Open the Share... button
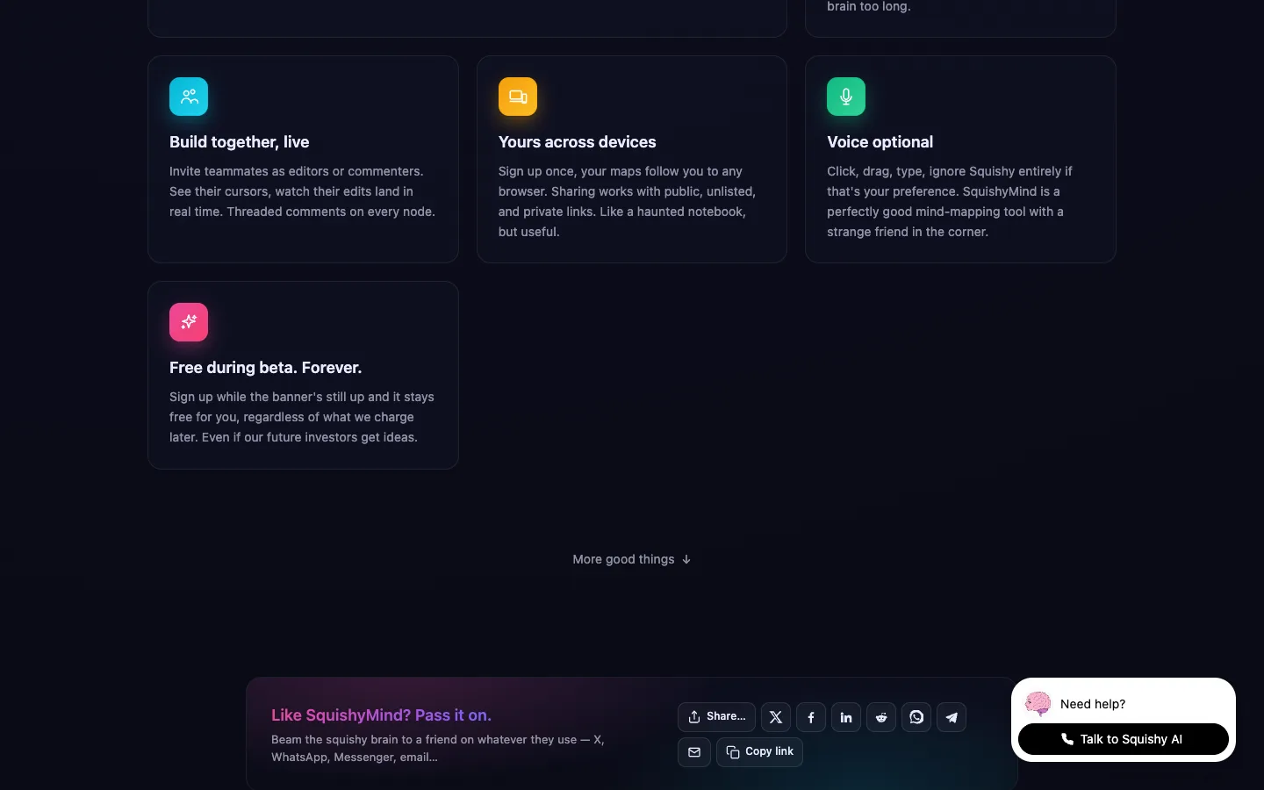1264x790 pixels. (x=716, y=717)
